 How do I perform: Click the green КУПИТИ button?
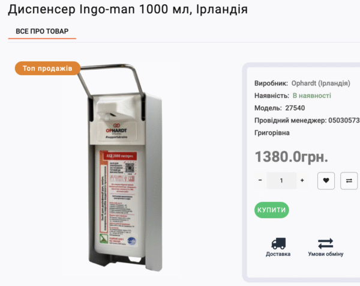(x=272, y=210)
